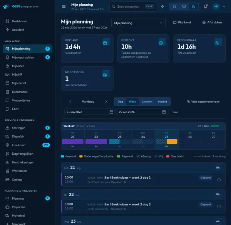231x225 pixels.
Task: Open Bert Beekhuizen week 2 dag 1
Action: 143,180
